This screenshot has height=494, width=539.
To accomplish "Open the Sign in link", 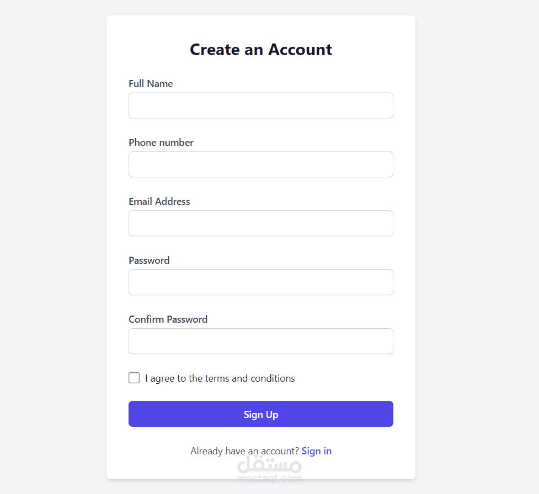I will coord(317,451).
